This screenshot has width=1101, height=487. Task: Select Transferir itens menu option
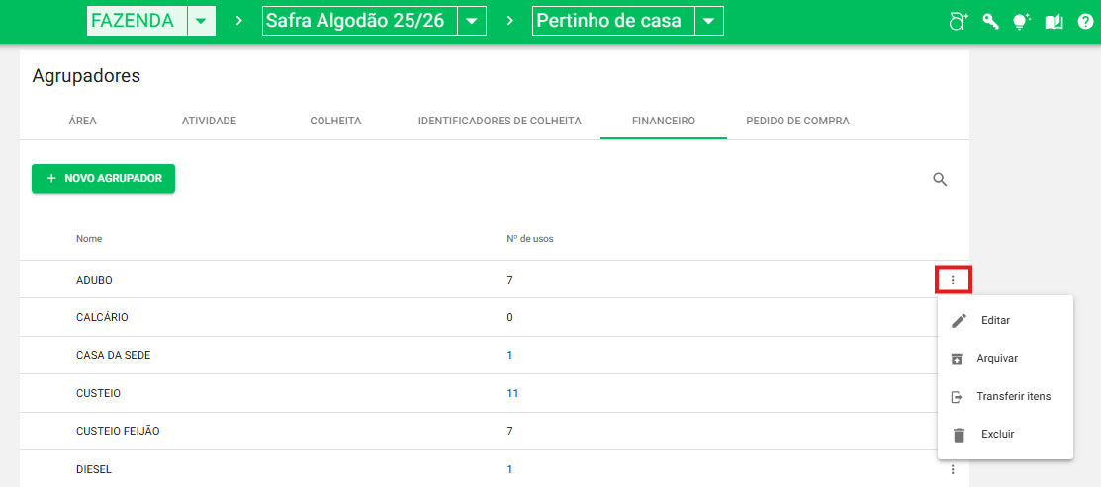(x=1013, y=396)
